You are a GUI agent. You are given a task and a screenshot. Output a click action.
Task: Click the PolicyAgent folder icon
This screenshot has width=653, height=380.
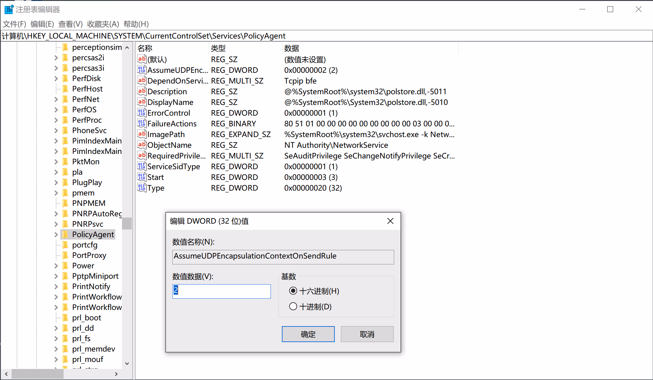pos(65,235)
